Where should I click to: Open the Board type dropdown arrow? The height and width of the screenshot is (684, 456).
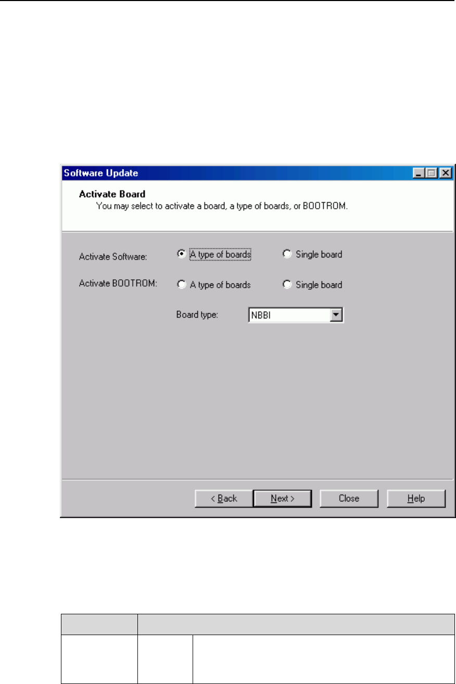tap(337, 314)
